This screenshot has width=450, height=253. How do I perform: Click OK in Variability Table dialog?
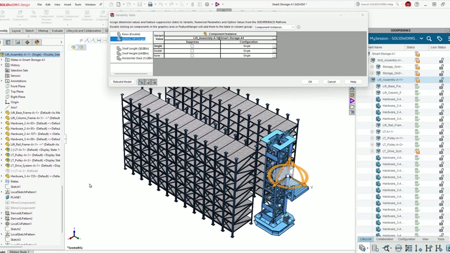310,82
